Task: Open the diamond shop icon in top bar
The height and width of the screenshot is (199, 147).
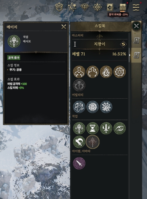Action: click(x=85, y=7)
